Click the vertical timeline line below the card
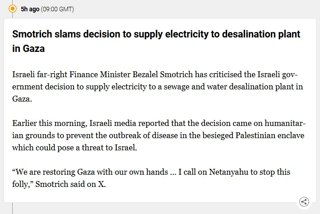The height and width of the screenshot is (214, 320). (13, 209)
